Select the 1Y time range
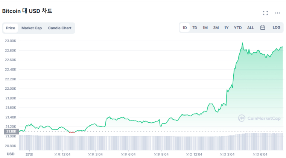 (227, 28)
